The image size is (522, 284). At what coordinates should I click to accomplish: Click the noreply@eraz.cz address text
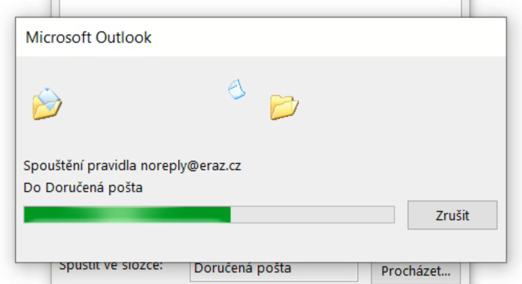[191, 166]
